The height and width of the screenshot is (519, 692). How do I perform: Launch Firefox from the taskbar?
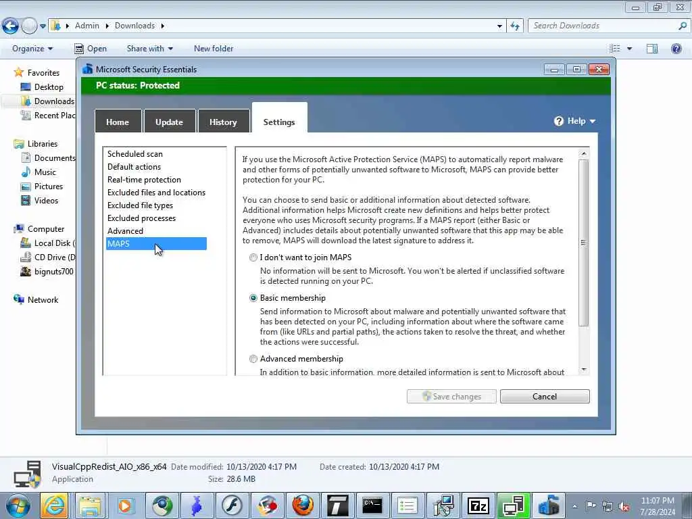point(303,505)
